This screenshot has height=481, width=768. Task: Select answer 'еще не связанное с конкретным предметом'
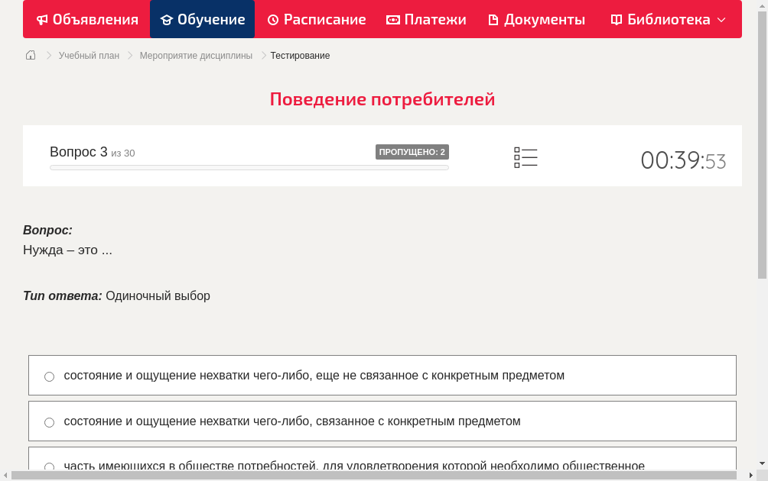click(x=50, y=376)
